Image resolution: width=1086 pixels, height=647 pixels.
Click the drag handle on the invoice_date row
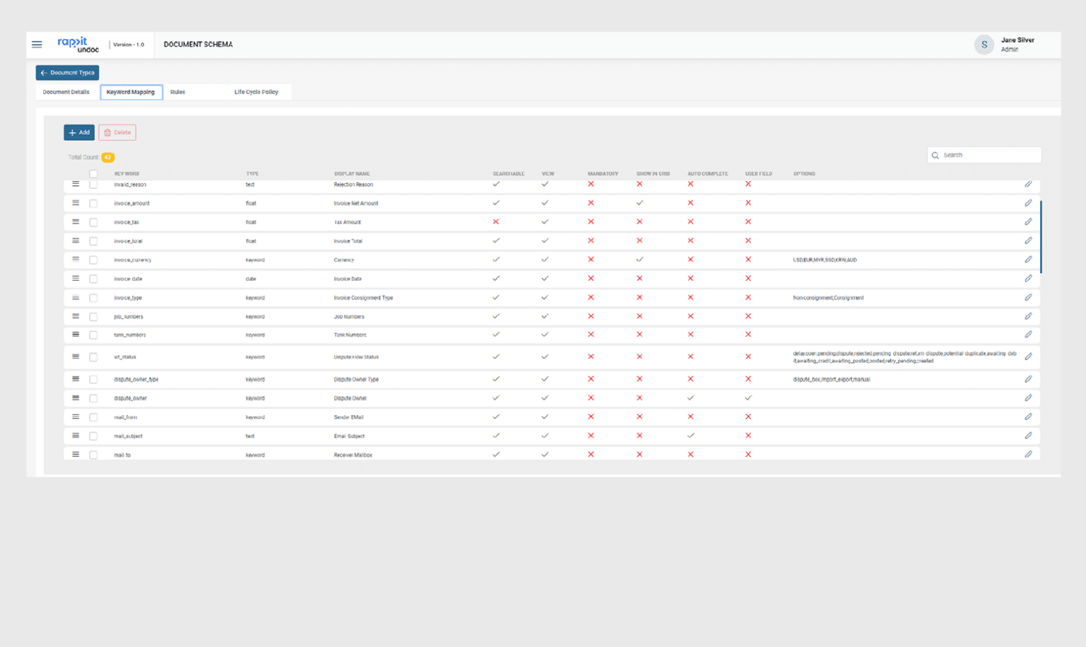point(76,279)
